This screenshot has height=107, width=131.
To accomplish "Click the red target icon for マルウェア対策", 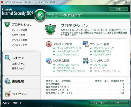I will tap(49, 44).
